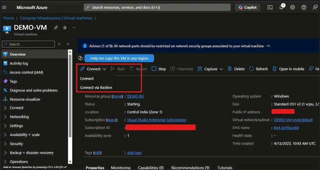This screenshot has height=170, width=320.
Task: Click move link next to Subscription
Action: click(112, 120)
